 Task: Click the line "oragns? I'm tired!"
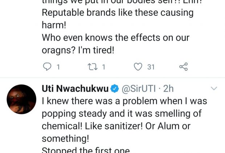tap(78, 50)
